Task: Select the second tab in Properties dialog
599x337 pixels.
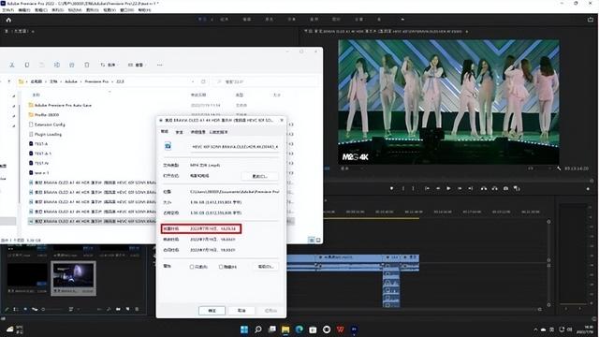Action: tap(179, 132)
